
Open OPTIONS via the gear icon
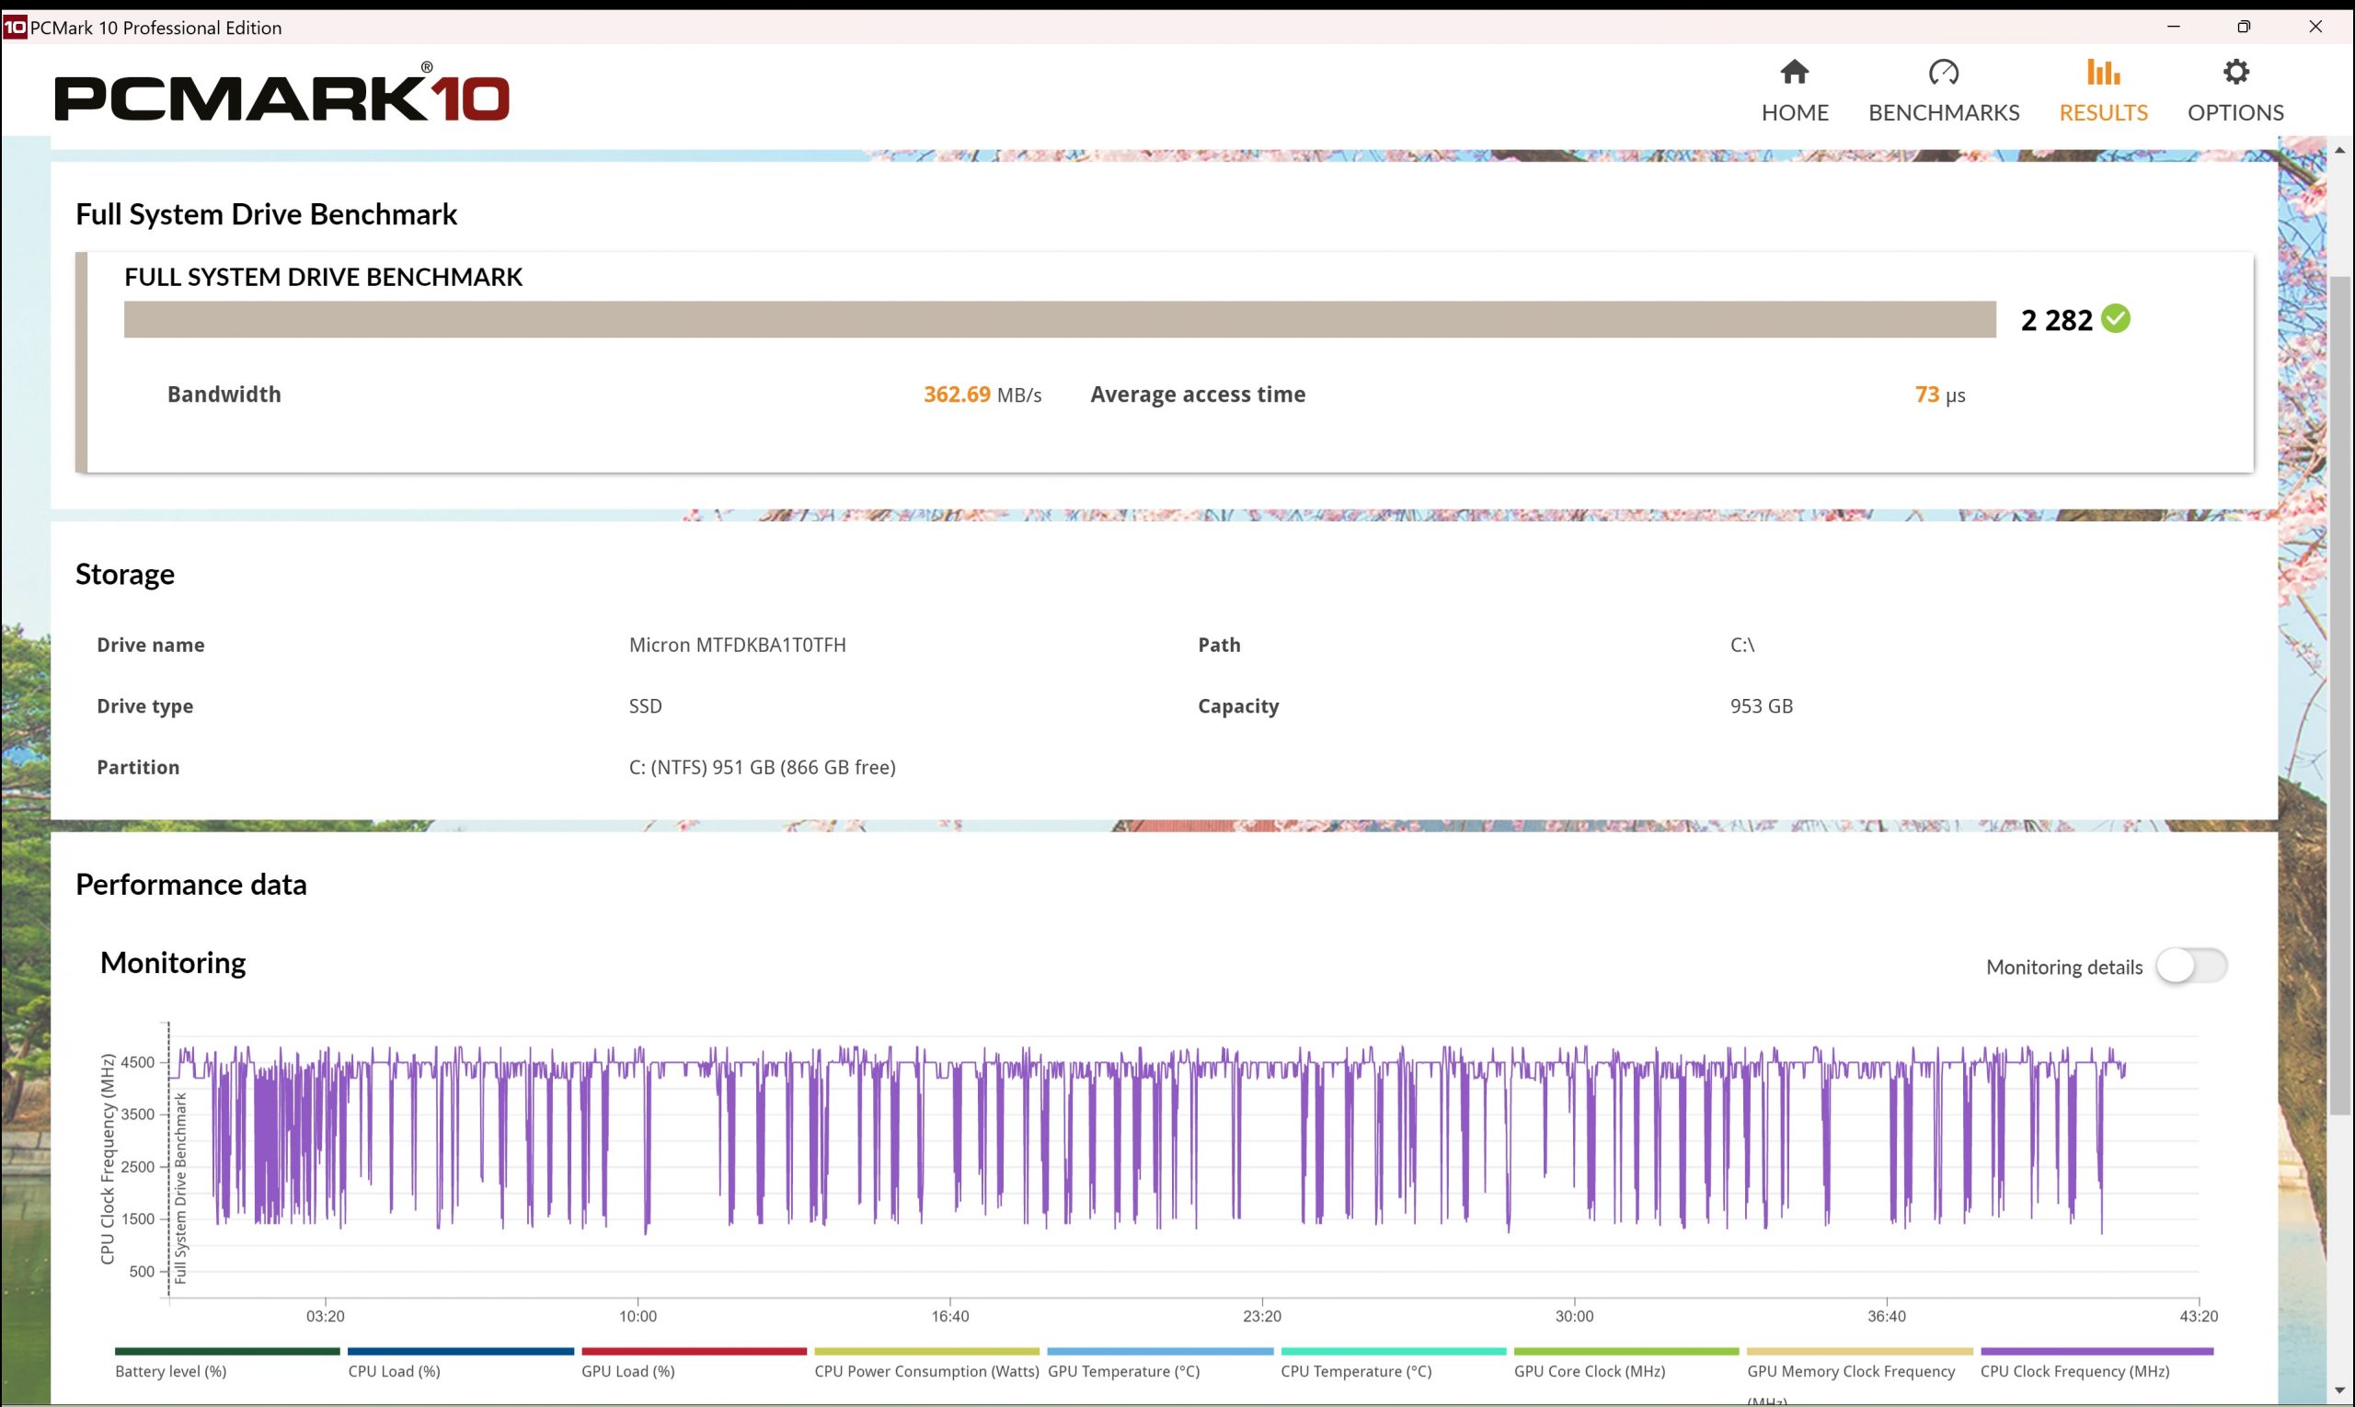tap(2234, 72)
